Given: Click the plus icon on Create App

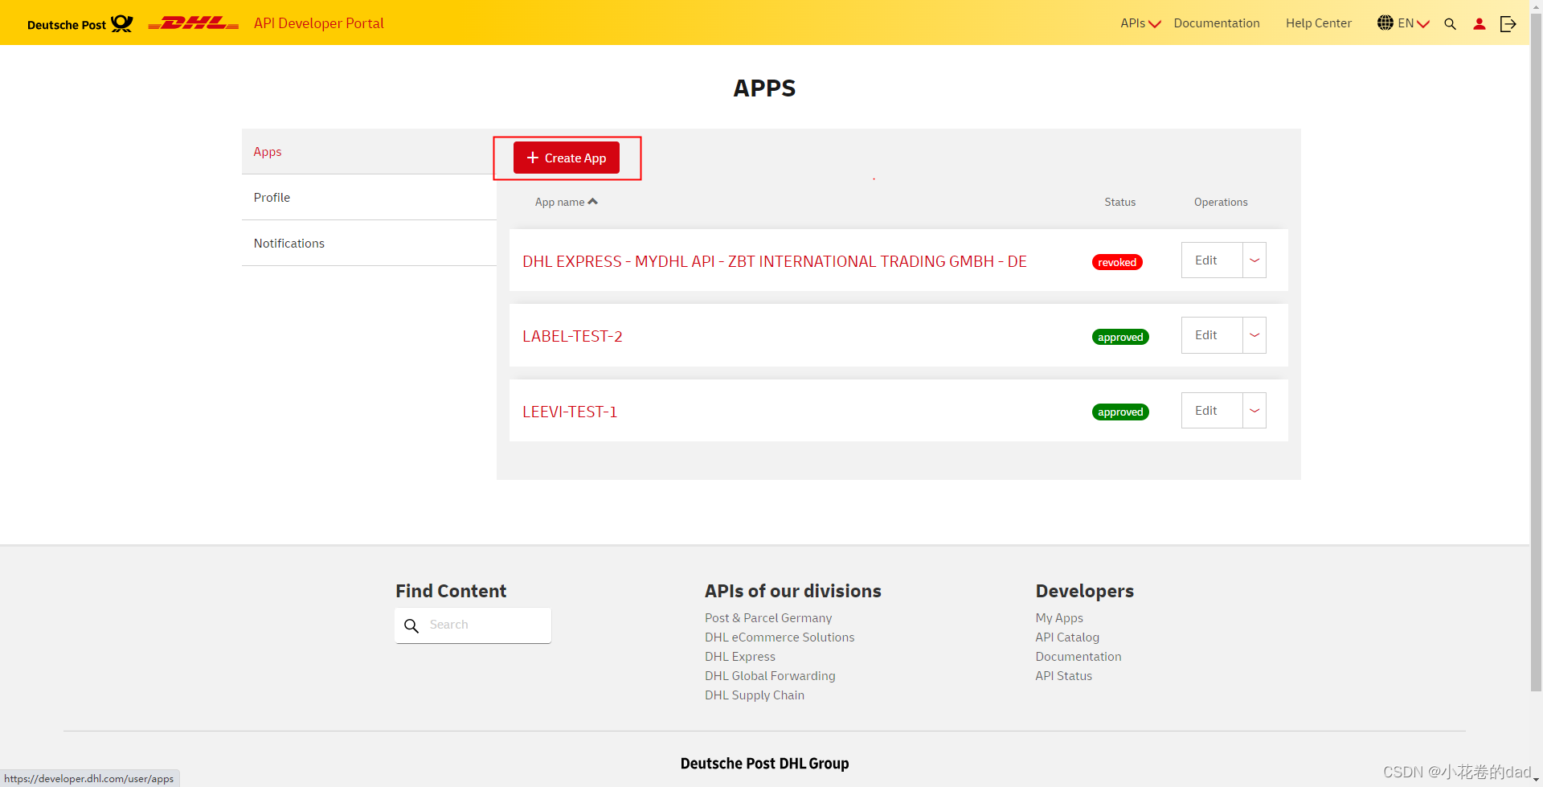Looking at the screenshot, I should (531, 158).
